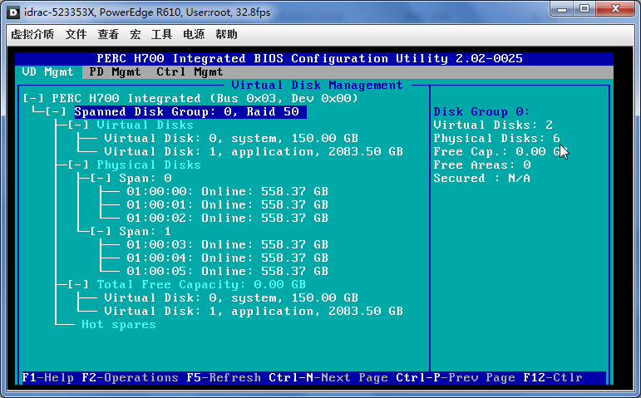Select physical disk 01:00:02
This screenshot has height=398, width=641.
click(x=227, y=219)
